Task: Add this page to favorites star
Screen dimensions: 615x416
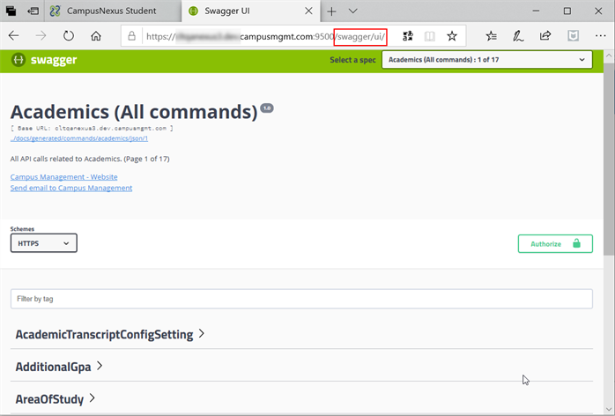Action: click(x=452, y=36)
